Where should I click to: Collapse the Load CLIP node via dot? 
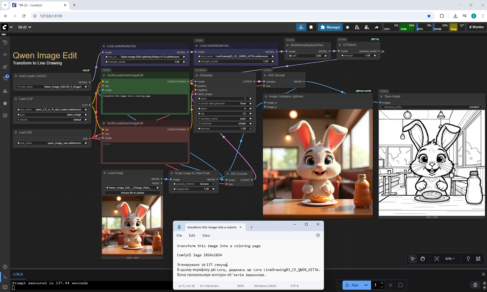coord(16,99)
